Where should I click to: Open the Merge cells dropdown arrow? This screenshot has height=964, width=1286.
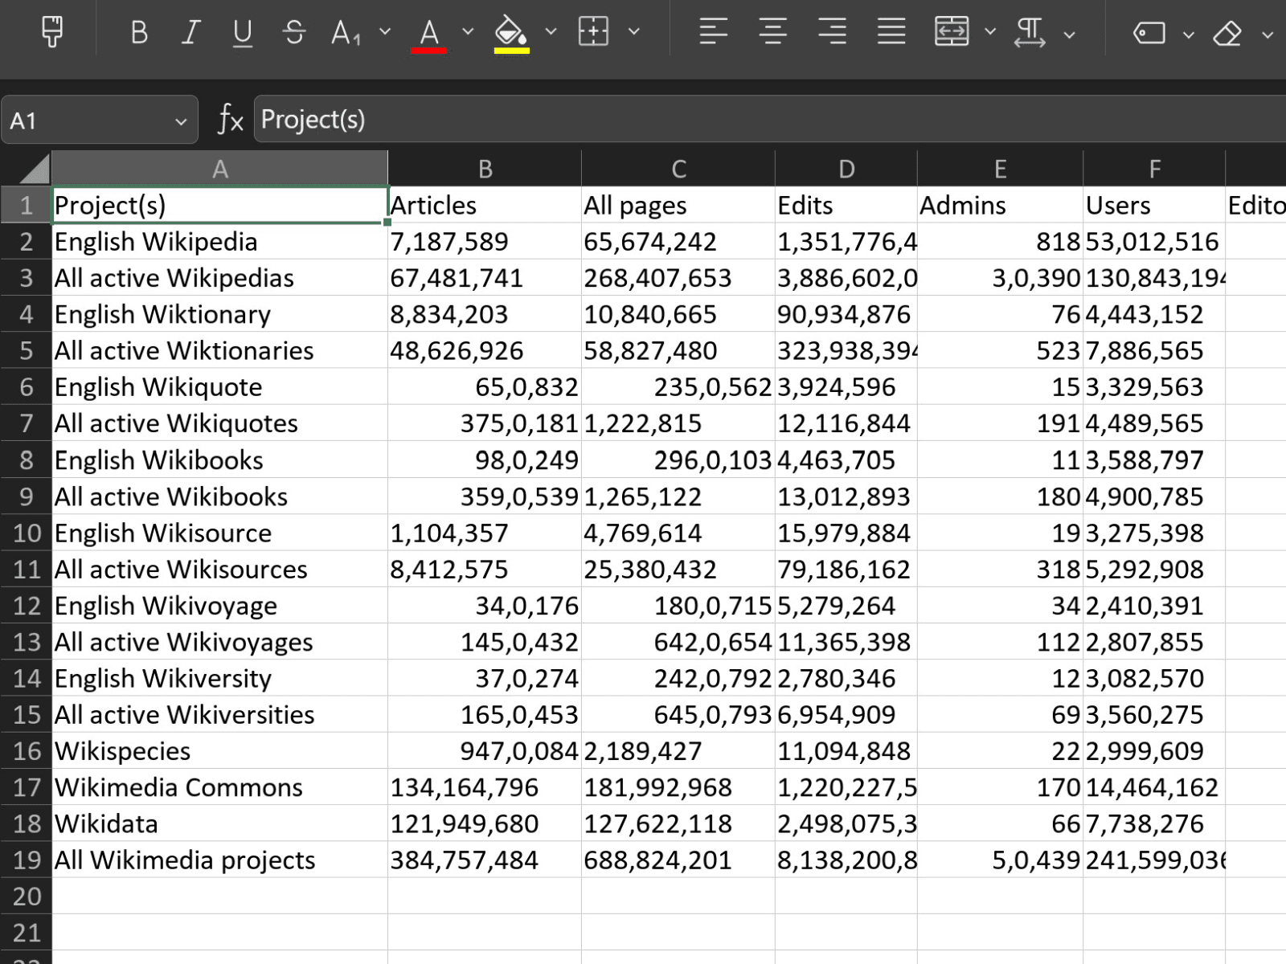click(x=990, y=32)
